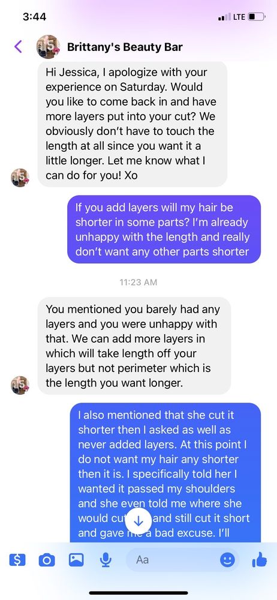277x600 pixels.
Task: Tap sender avatar beside the "Hi Jessica" message
Action: pos(20,178)
